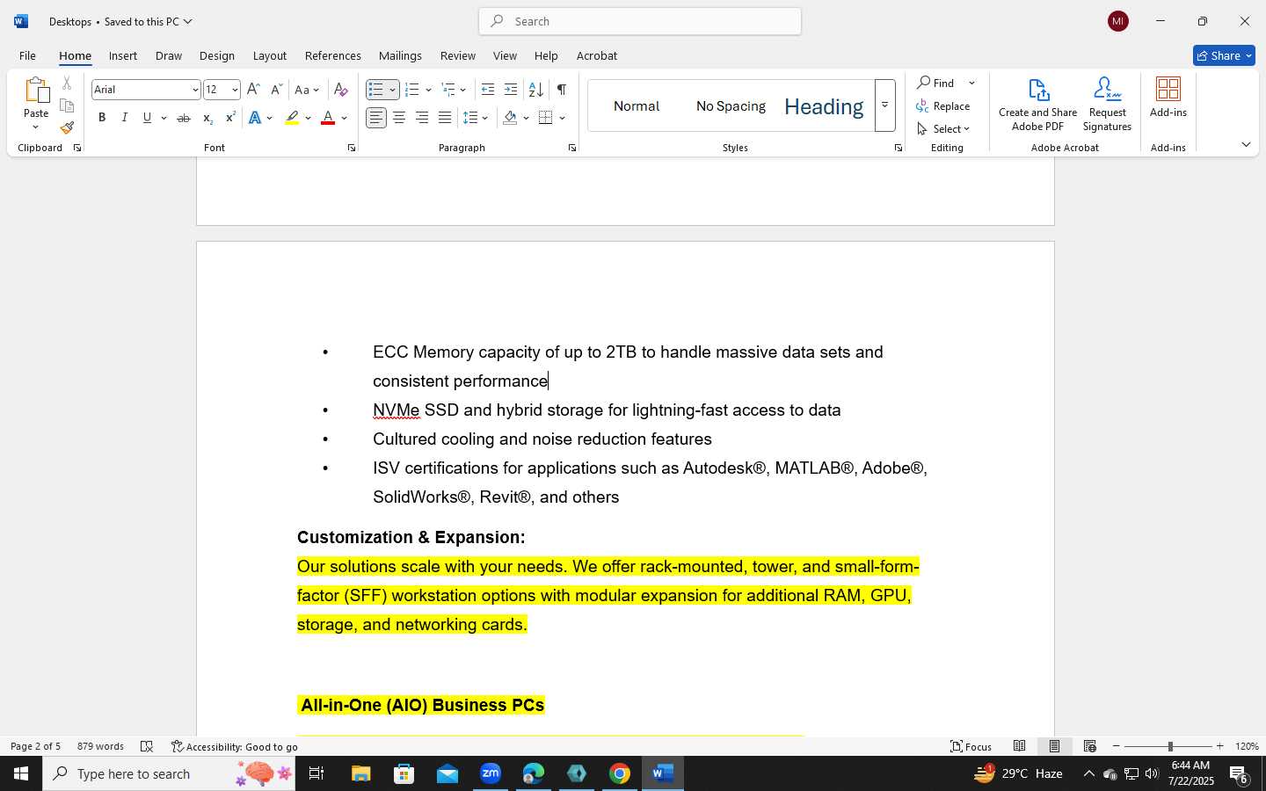Click the Share button
The width and height of the screenshot is (1266, 791).
pos(1224,55)
